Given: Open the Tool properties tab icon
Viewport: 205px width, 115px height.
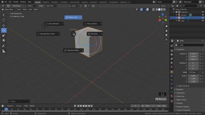Looking at the screenshot, I should pos(172,46).
